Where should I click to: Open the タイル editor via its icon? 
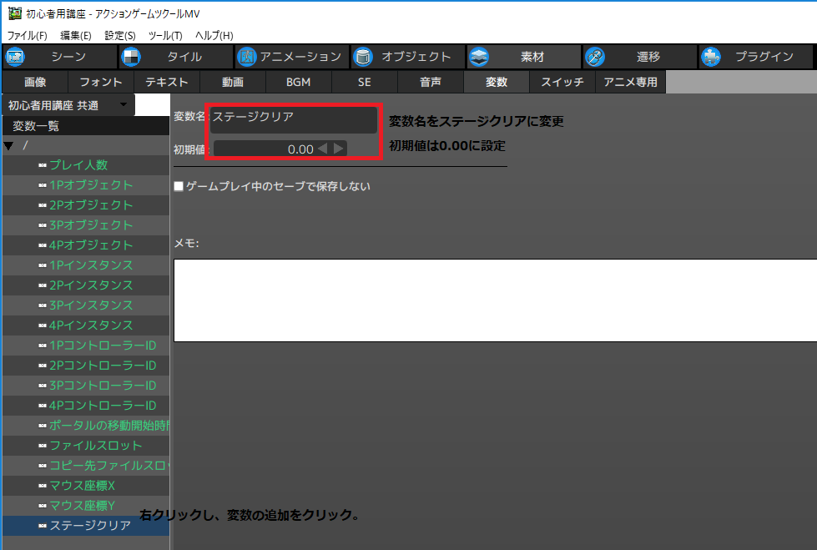point(130,57)
